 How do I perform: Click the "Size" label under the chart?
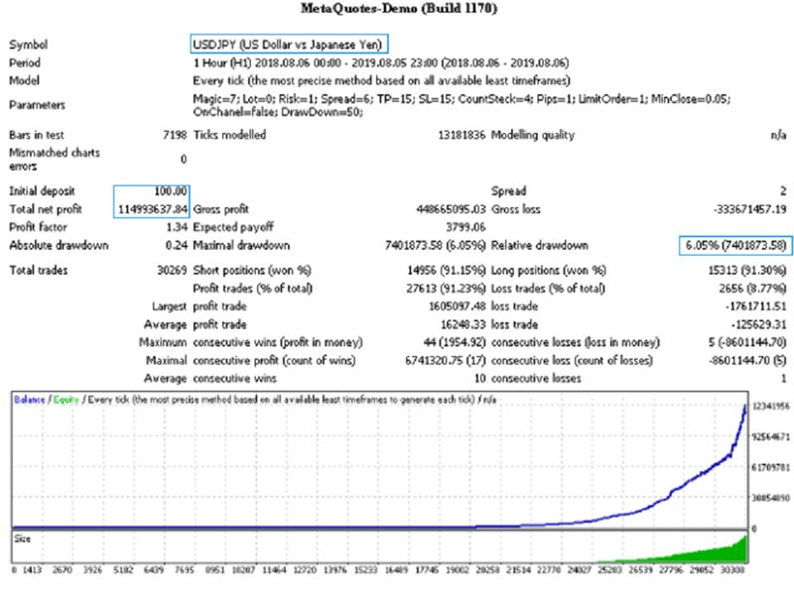(22, 538)
